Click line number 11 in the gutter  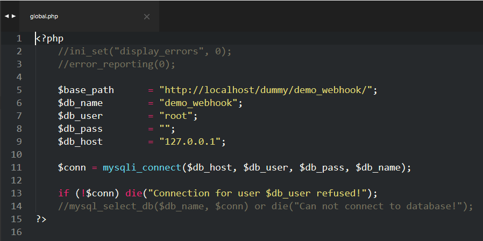[x=17, y=167]
